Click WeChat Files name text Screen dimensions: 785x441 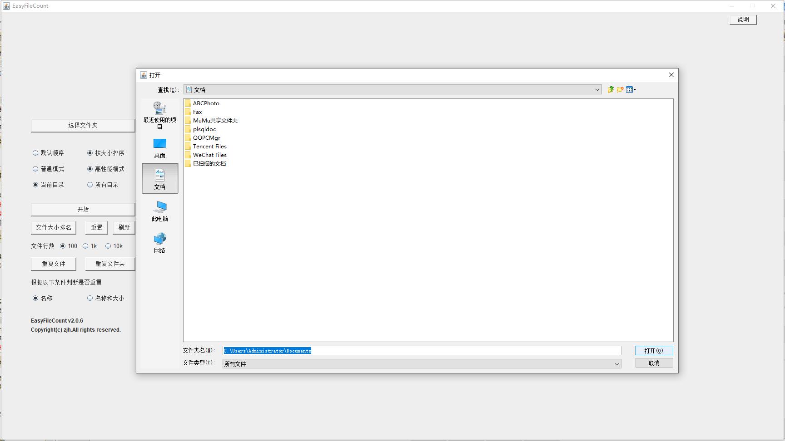[x=210, y=155]
